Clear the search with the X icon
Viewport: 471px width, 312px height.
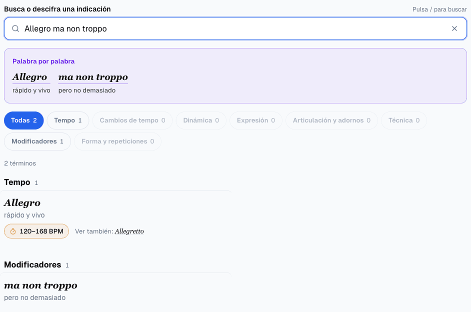coord(454,28)
